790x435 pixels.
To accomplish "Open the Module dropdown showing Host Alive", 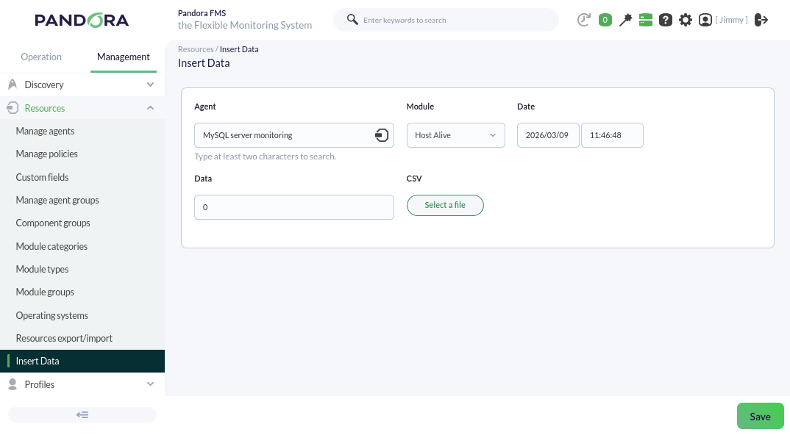I will tap(455, 135).
